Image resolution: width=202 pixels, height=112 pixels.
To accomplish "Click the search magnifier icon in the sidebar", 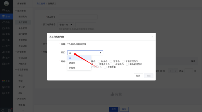I will click(x=3, y=110).
